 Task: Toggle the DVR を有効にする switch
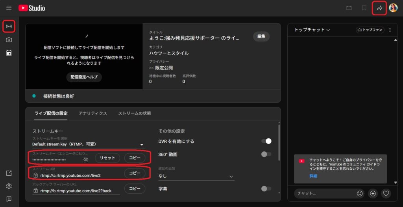coord(266,141)
